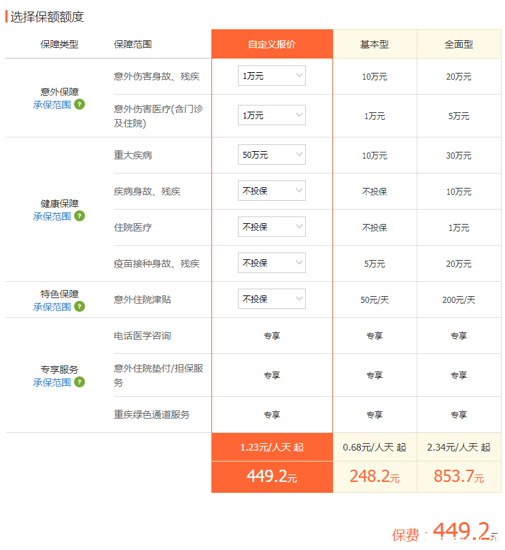Screen dimensions: 505x550
Task: Click the 专享服务 category label
Action: (59, 370)
